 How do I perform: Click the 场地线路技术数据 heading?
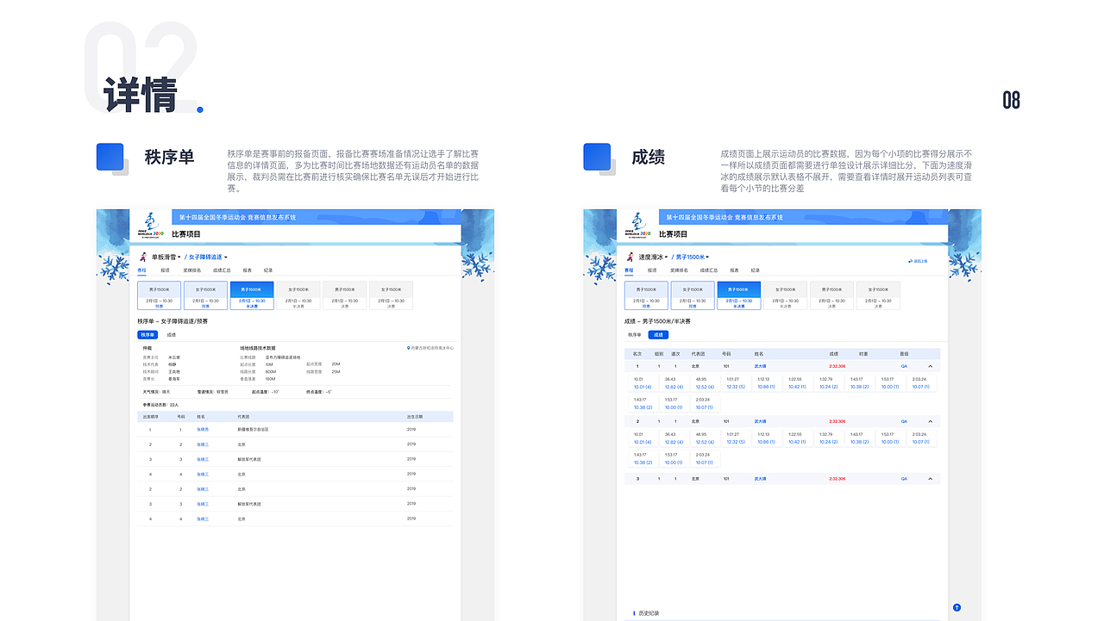258,348
